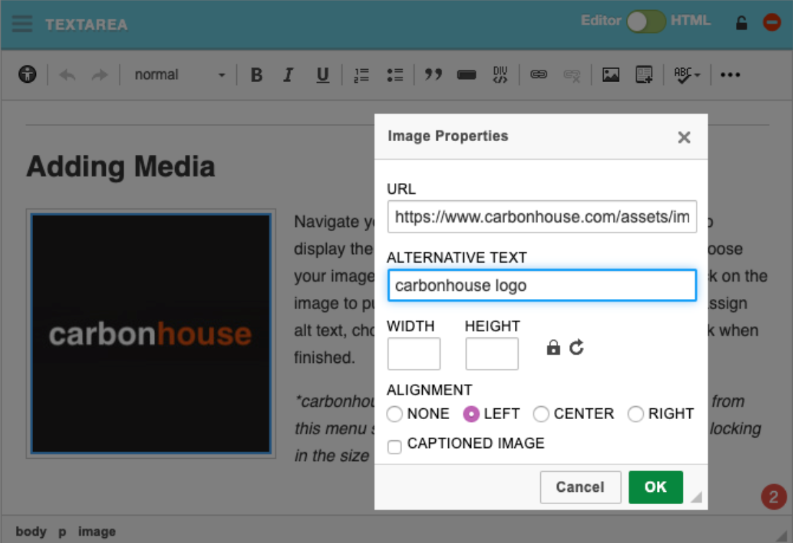
Task: Insert a numbered list
Action: (x=361, y=75)
